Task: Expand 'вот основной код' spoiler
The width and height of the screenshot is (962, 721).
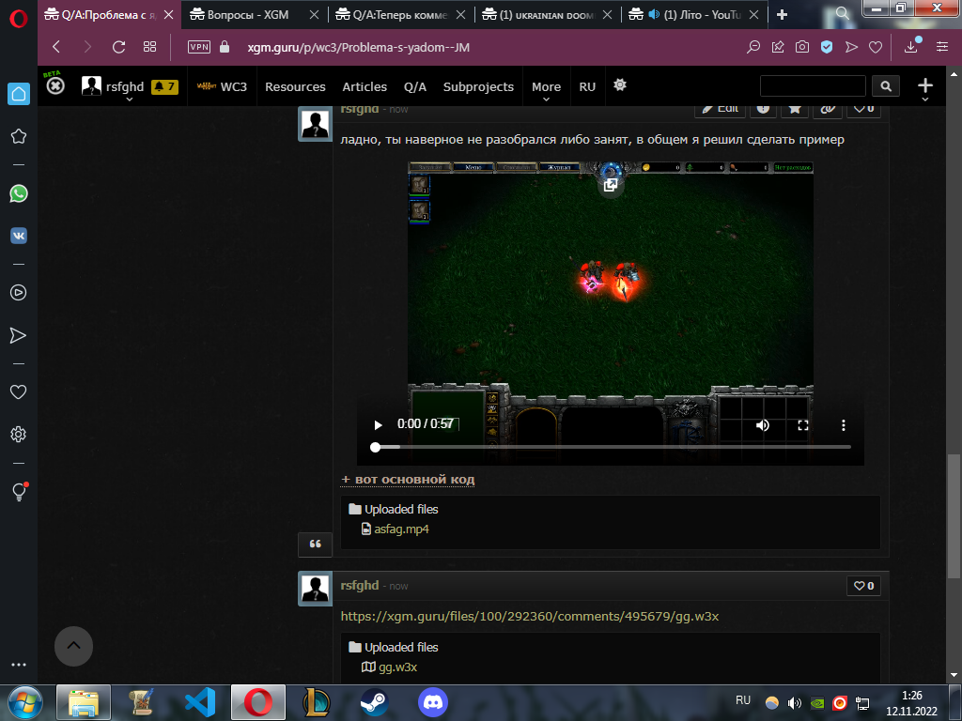Action: (x=408, y=480)
